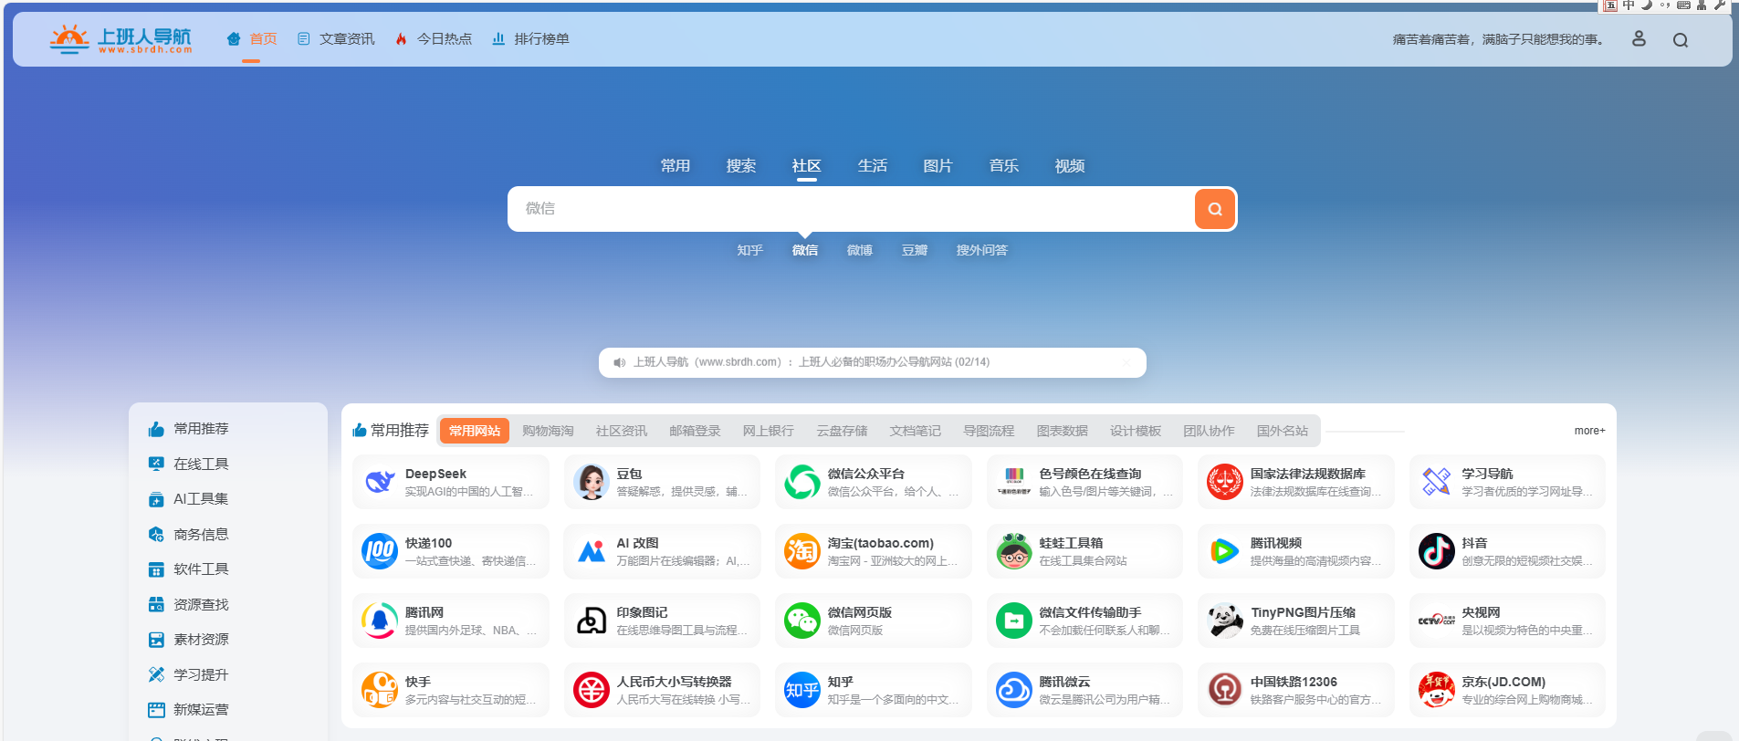The height and width of the screenshot is (741, 1739).
Task: Switch to the 购物海淘 tab
Action: (548, 431)
